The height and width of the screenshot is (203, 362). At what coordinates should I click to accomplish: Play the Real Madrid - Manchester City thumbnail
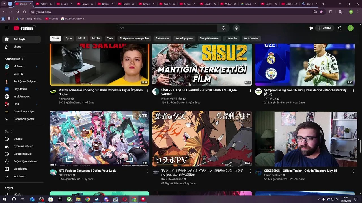click(305, 65)
